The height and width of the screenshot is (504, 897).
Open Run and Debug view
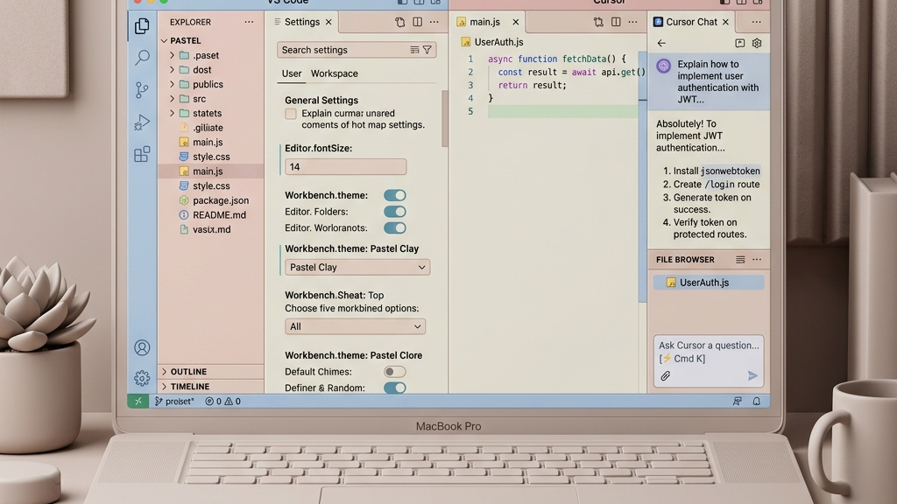142,122
